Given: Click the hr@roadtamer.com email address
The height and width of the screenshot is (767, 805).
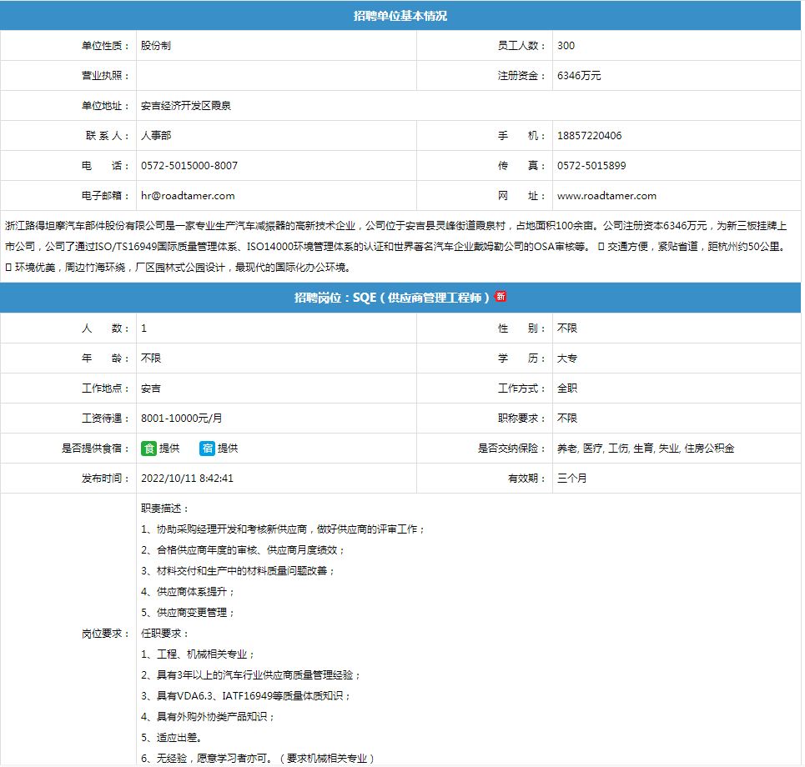Looking at the screenshot, I should pyautogui.click(x=188, y=195).
